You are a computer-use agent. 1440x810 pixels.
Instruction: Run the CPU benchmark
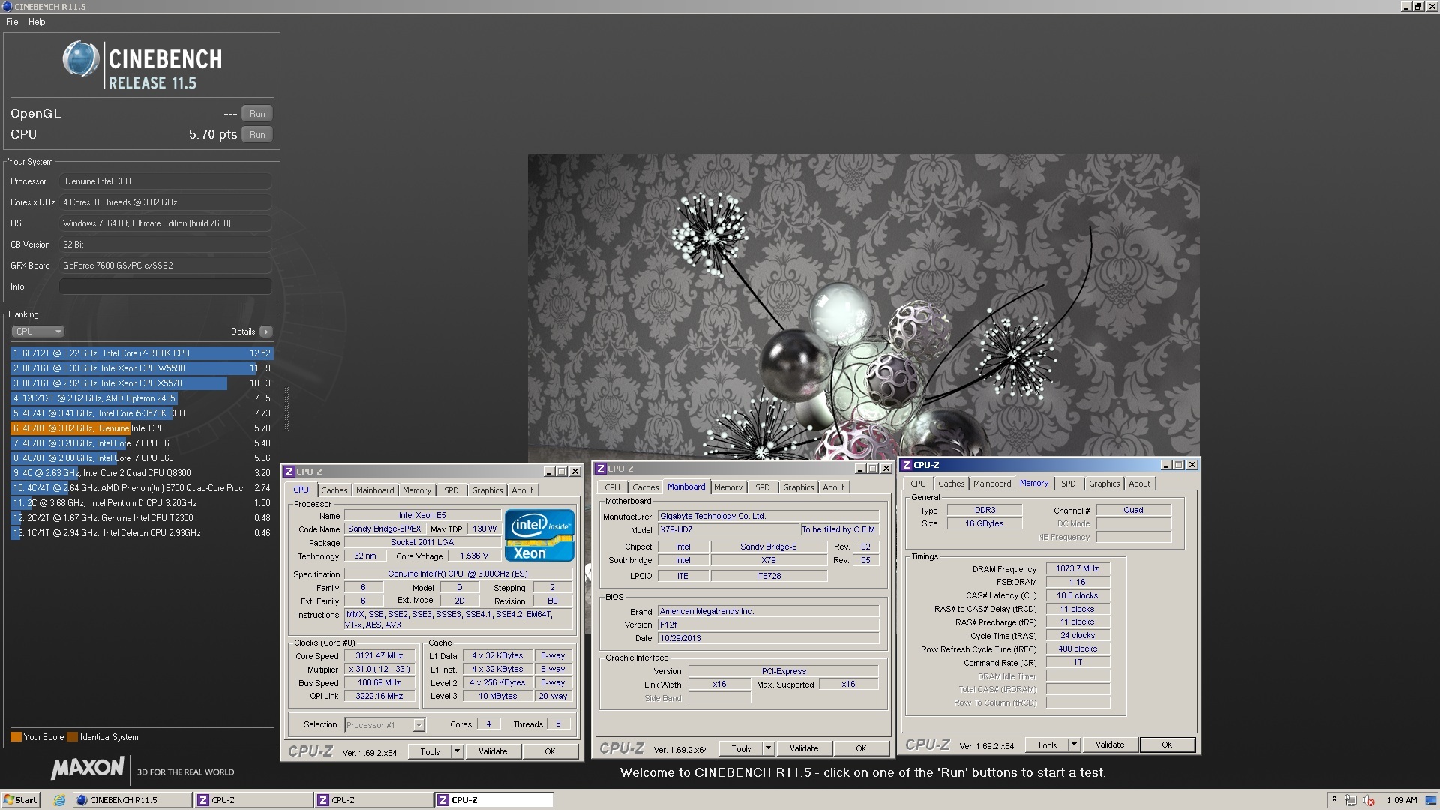click(257, 135)
